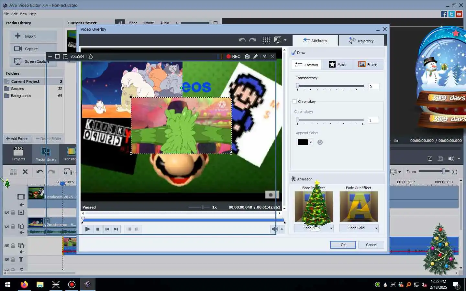
Task: Select the Bandicam pencil drawing tool
Action: click(x=255, y=56)
